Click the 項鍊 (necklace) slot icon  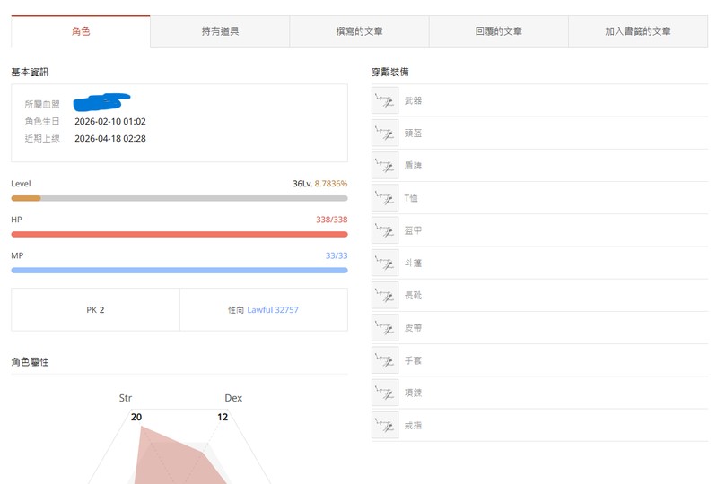[x=385, y=393]
